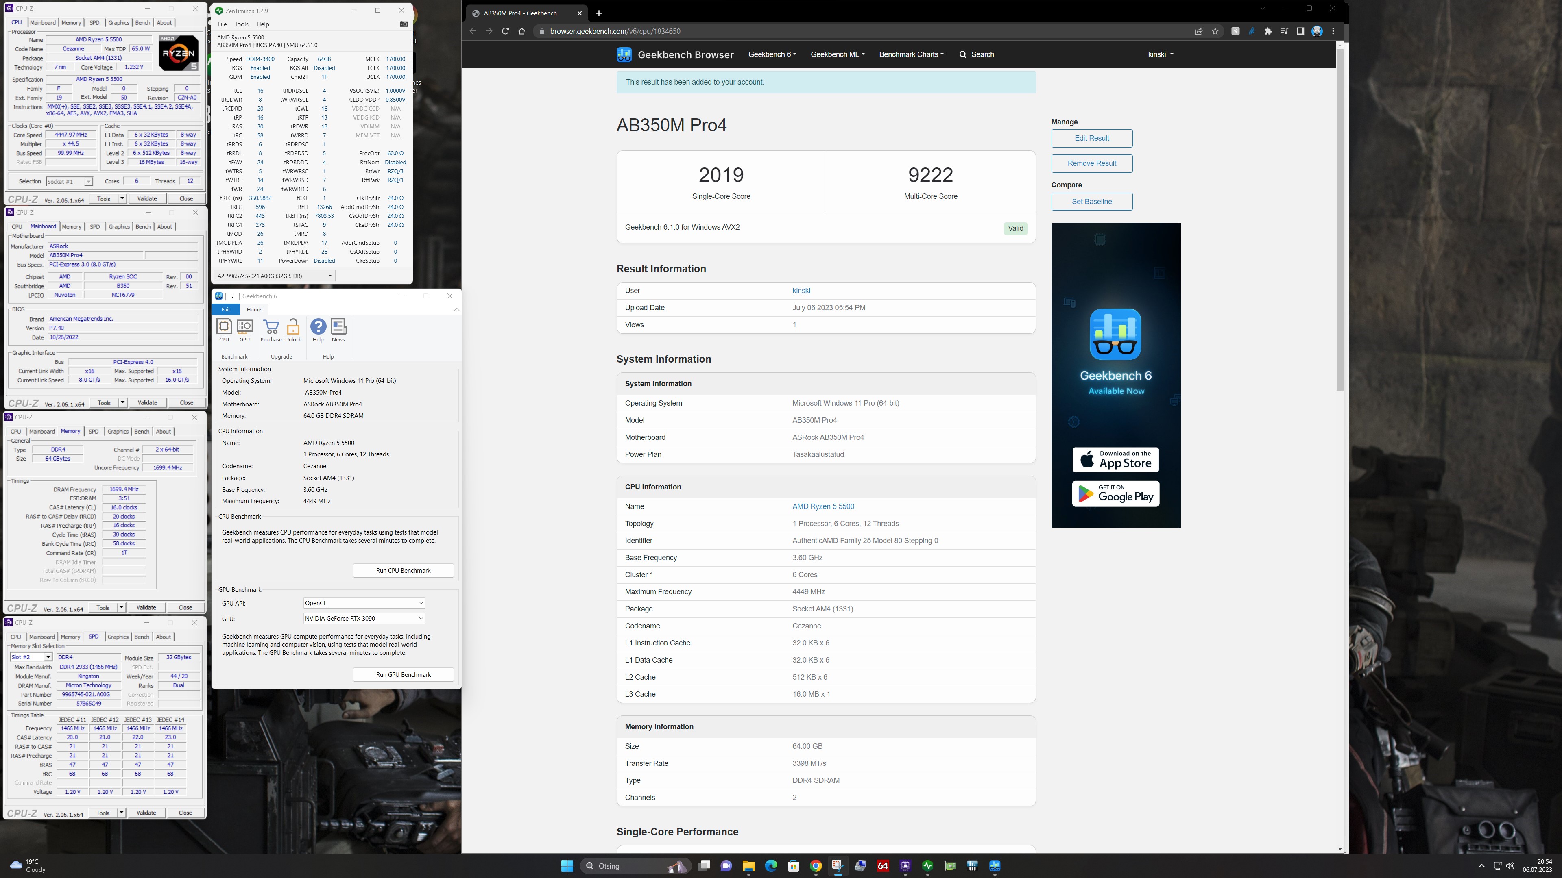
Task: Click the Purchase cart icon in Geekbench 6
Action: [x=271, y=327]
